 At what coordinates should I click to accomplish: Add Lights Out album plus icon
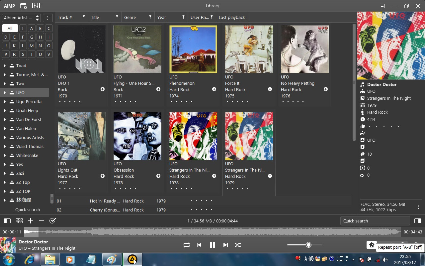pyautogui.click(x=103, y=176)
